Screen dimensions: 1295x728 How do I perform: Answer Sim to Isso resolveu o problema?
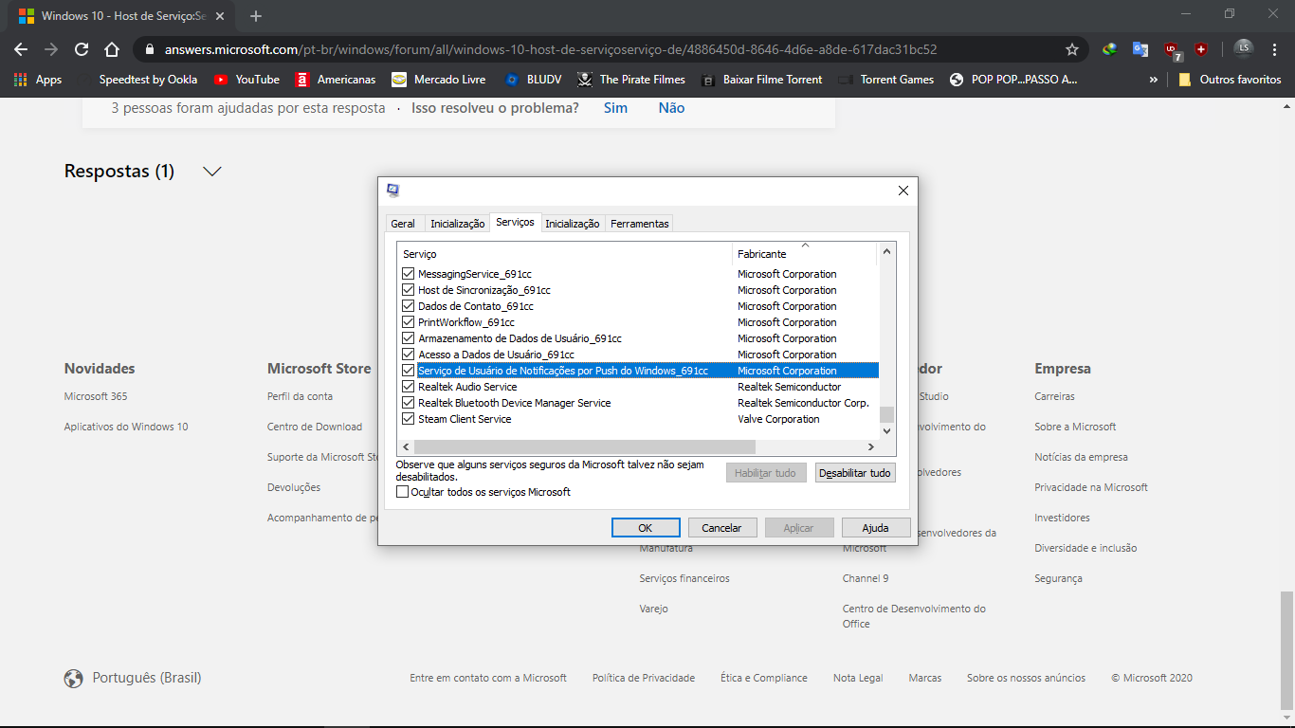(x=615, y=108)
